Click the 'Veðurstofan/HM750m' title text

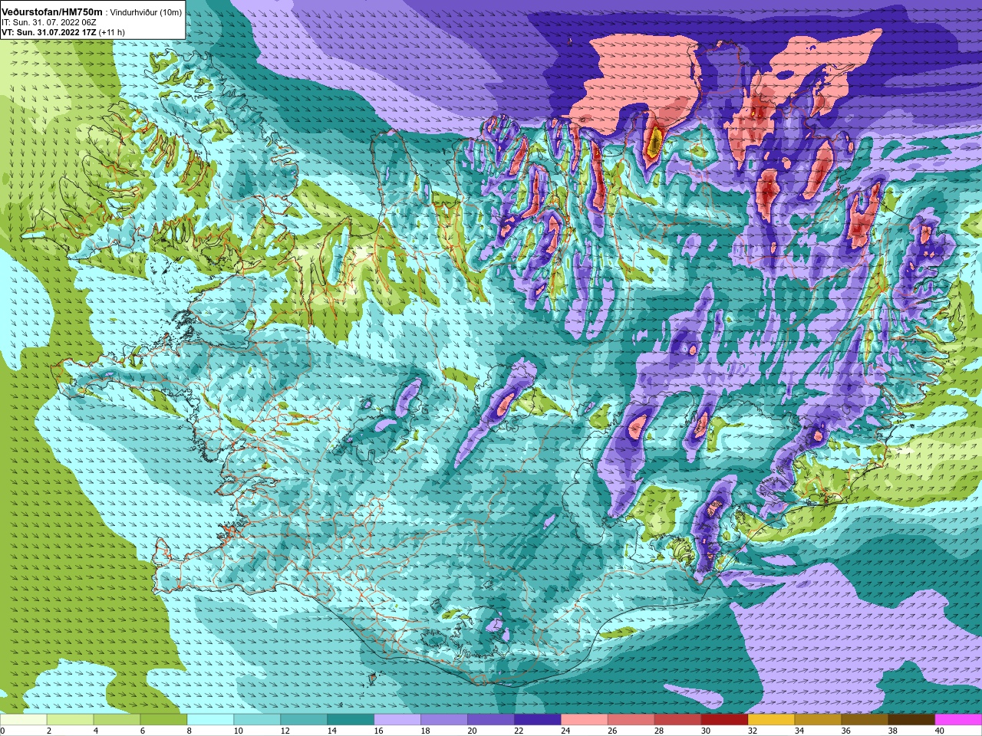(52, 12)
